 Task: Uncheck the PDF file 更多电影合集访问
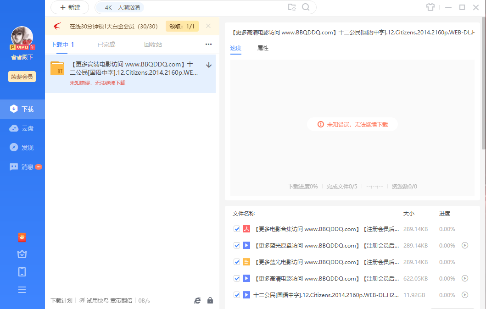[x=237, y=229]
